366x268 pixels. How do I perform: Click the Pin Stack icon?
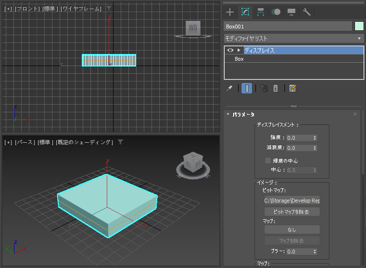[x=229, y=88]
